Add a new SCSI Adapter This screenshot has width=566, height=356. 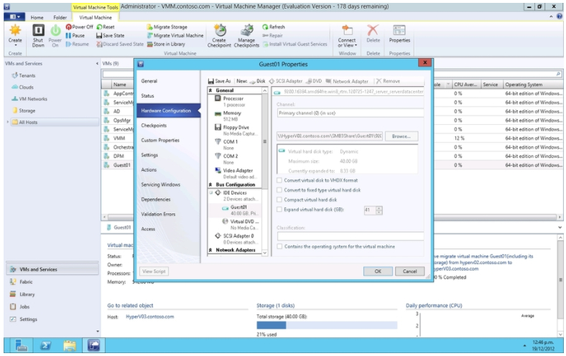286,81
